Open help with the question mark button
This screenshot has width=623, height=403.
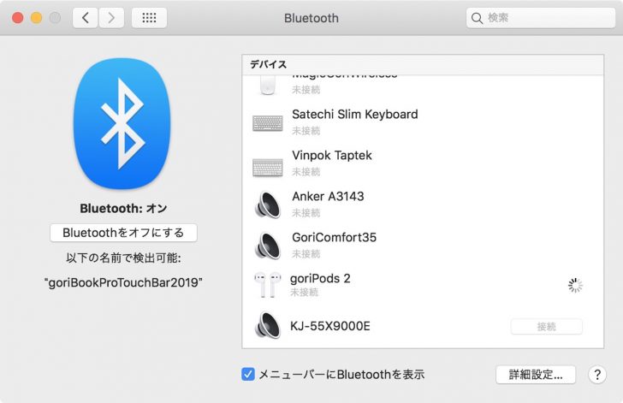[597, 375]
